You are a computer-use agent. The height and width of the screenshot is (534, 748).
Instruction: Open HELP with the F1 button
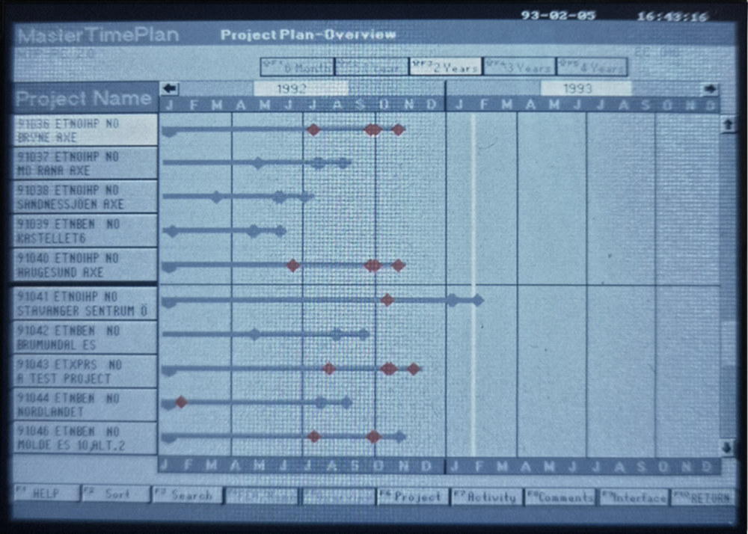[x=46, y=494]
